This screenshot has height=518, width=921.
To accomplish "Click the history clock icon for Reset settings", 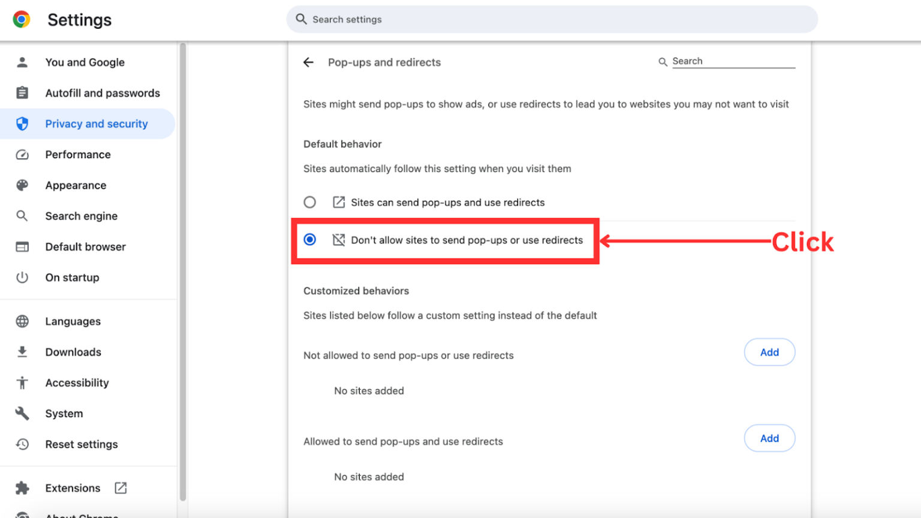I will click(x=22, y=444).
